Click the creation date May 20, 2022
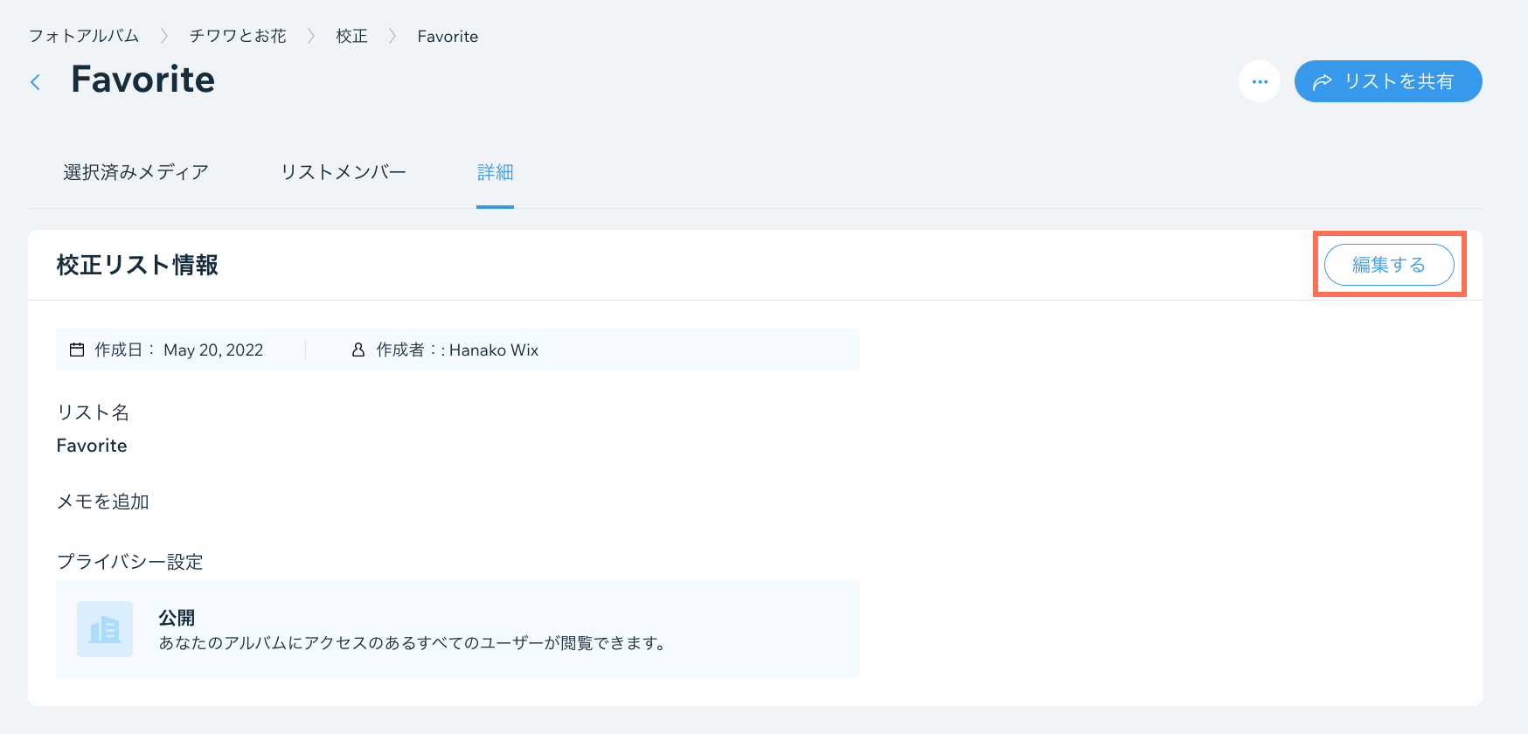This screenshot has width=1528, height=734. click(x=213, y=350)
